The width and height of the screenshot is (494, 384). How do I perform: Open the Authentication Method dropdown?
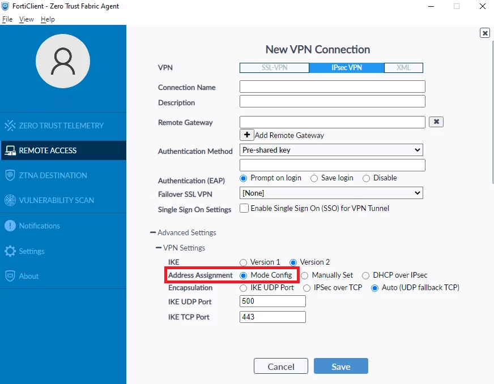331,150
